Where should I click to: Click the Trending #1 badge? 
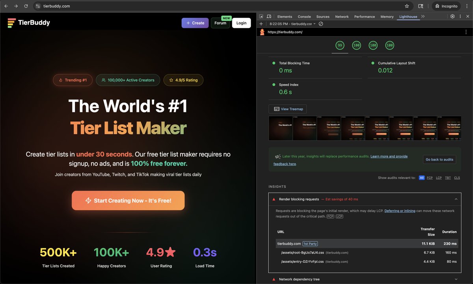pos(73,80)
